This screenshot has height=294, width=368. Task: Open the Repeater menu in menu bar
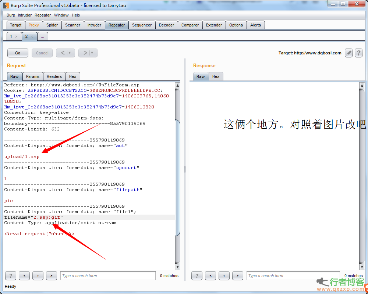pos(43,15)
